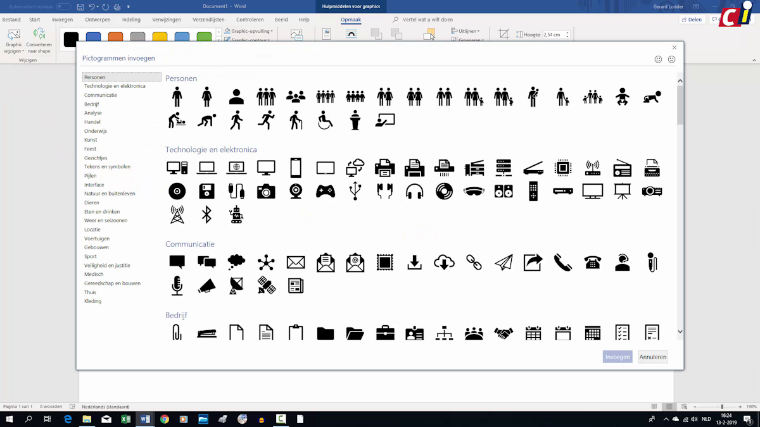Click the Hoogte input field

(554, 35)
